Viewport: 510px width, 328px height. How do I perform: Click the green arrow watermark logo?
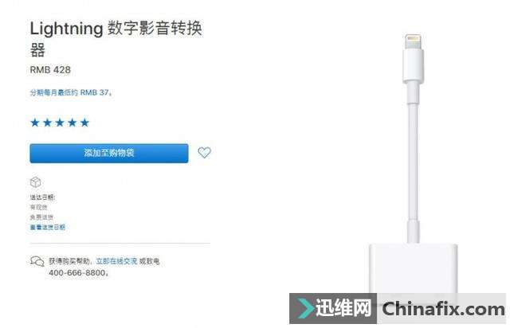coord(304,308)
